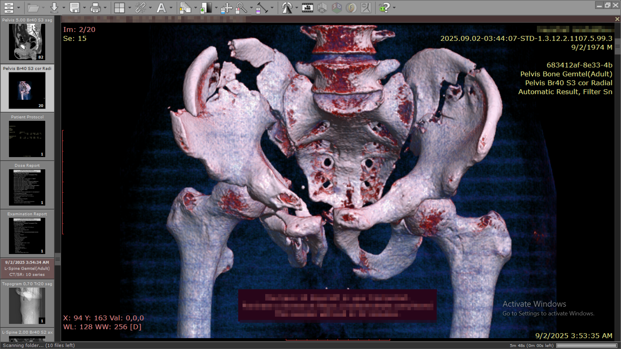Select the text annotations 'A' tool
Image resolution: width=621 pixels, height=349 pixels.
tap(161, 7)
